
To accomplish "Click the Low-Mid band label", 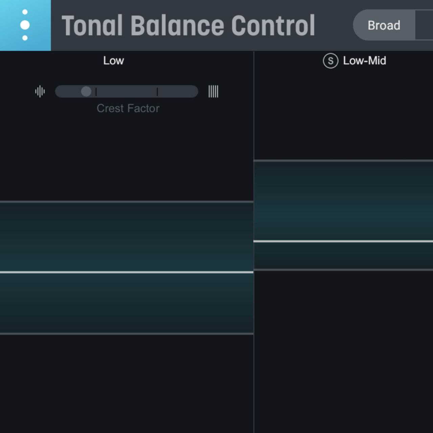I will pos(364,61).
